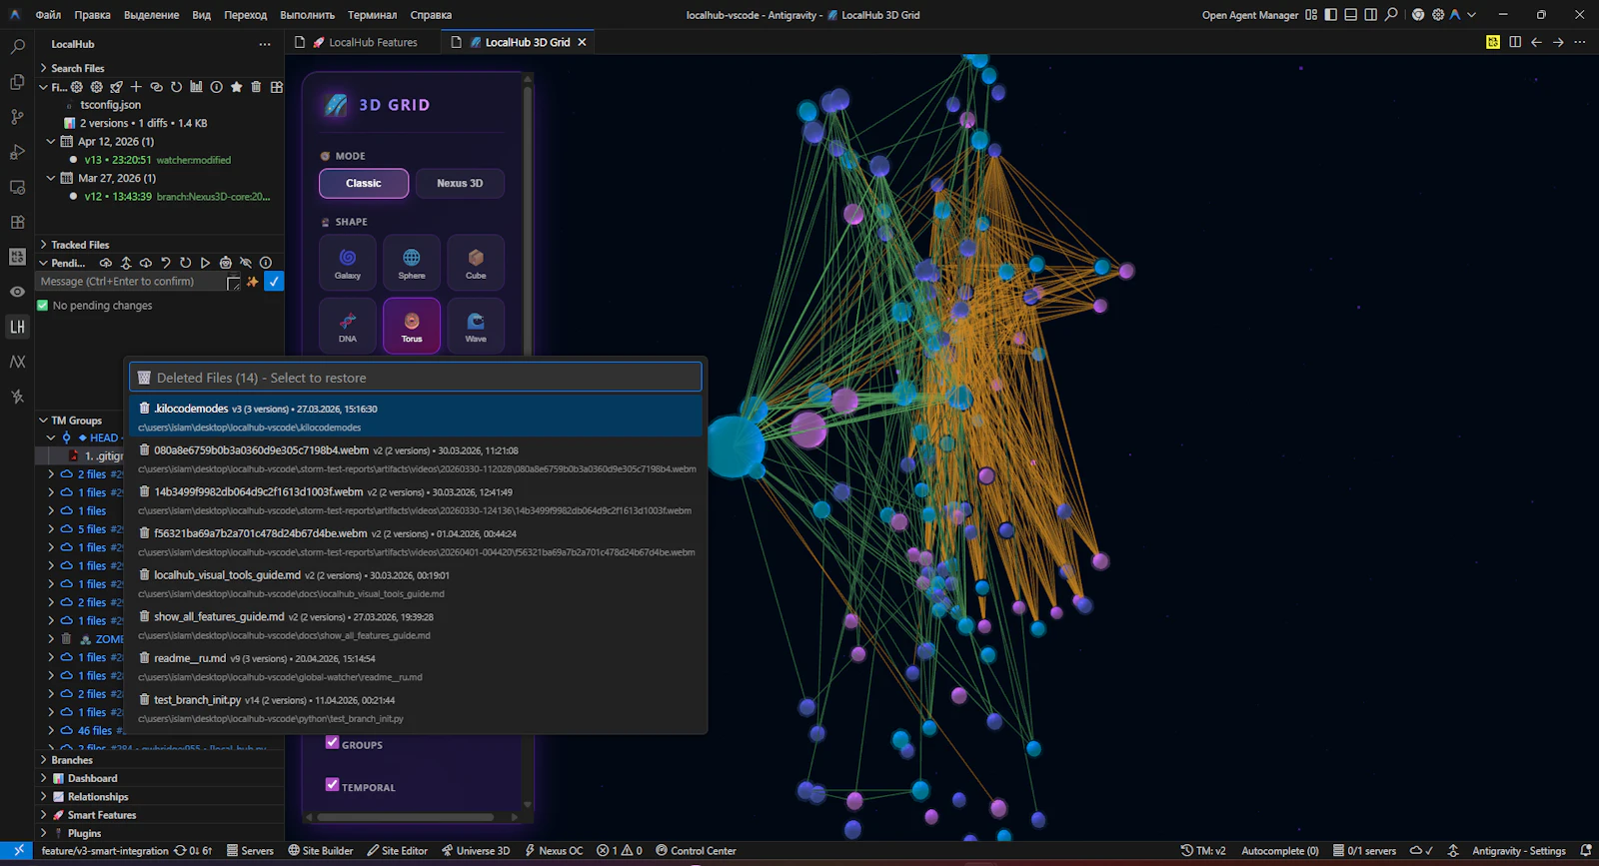Select the Wave shape
Image resolution: width=1599 pixels, height=866 pixels.
pos(476,326)
